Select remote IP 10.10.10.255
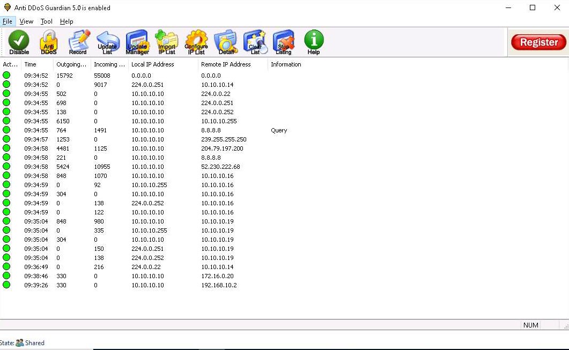The width and height of the screenshot is (569, 350). (x=219, y=121)
